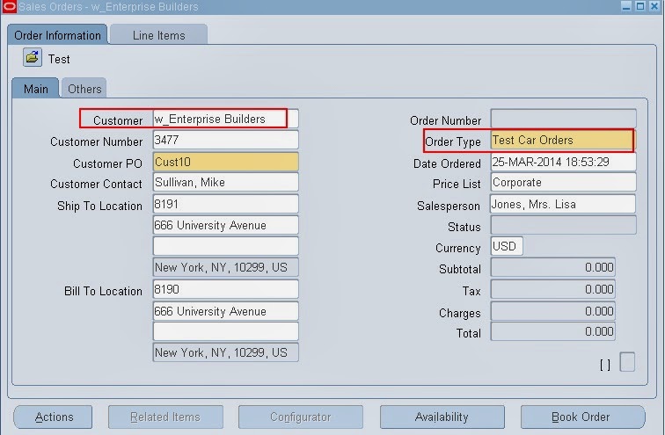665x435 pixels.
Task: Click the Customer PO field Cust10
Action: point(225,162)
